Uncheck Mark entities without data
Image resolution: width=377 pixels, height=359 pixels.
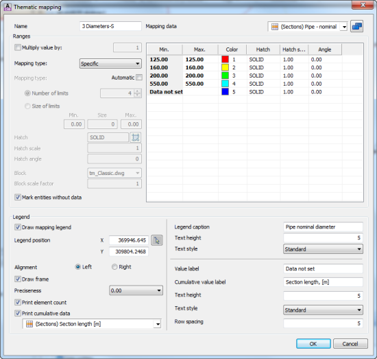pos(18,197)
